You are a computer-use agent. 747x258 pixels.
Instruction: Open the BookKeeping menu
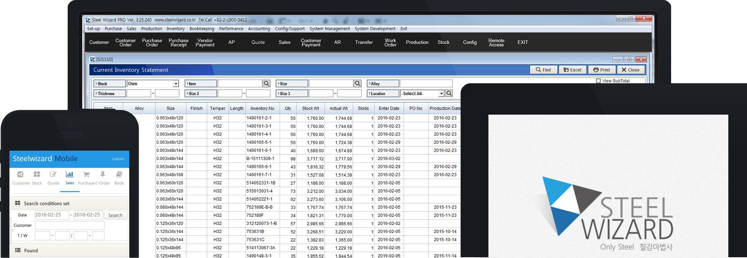click(202, 29)
